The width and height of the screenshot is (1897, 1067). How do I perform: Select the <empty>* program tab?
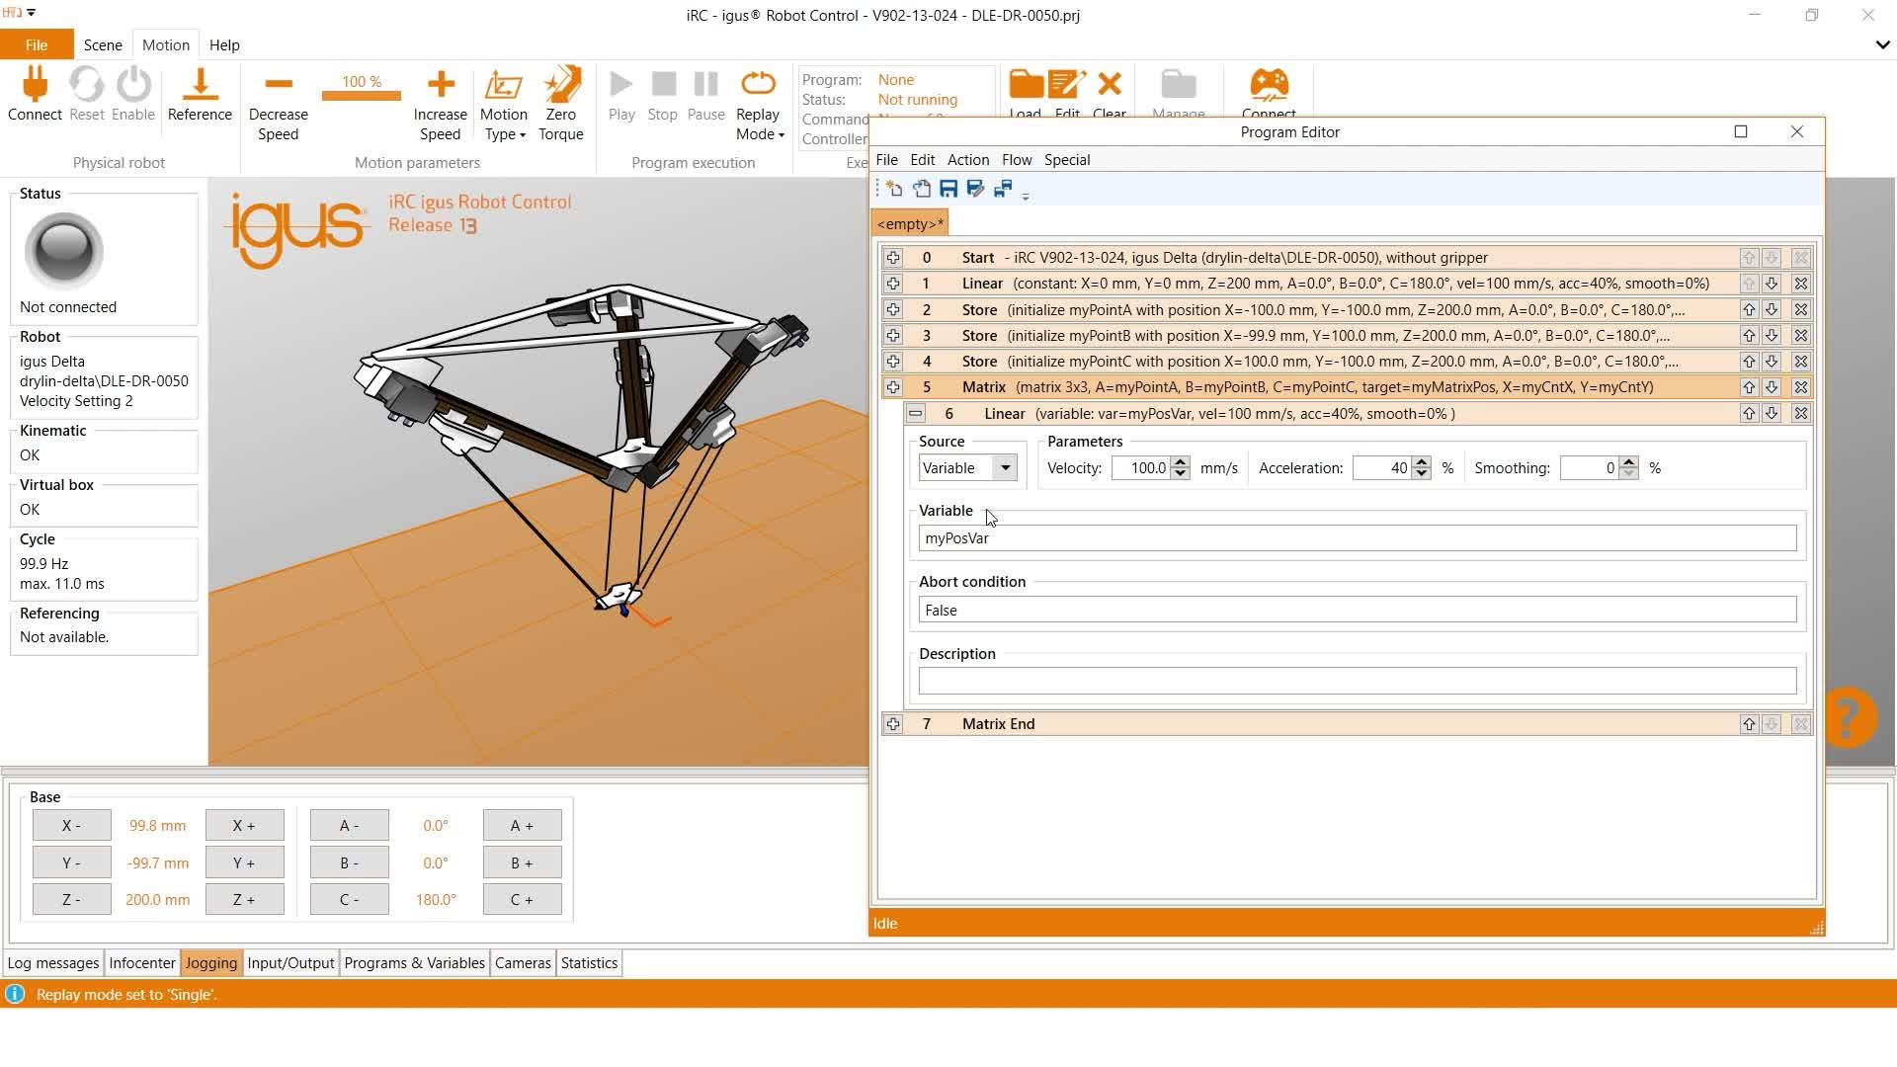click(x=910, y=224)
